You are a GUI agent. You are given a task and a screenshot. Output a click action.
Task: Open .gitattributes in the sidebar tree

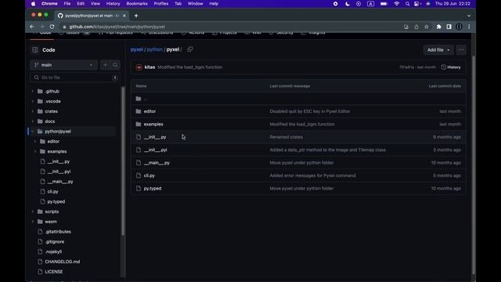pyautogui.click(x=58, y=232)
